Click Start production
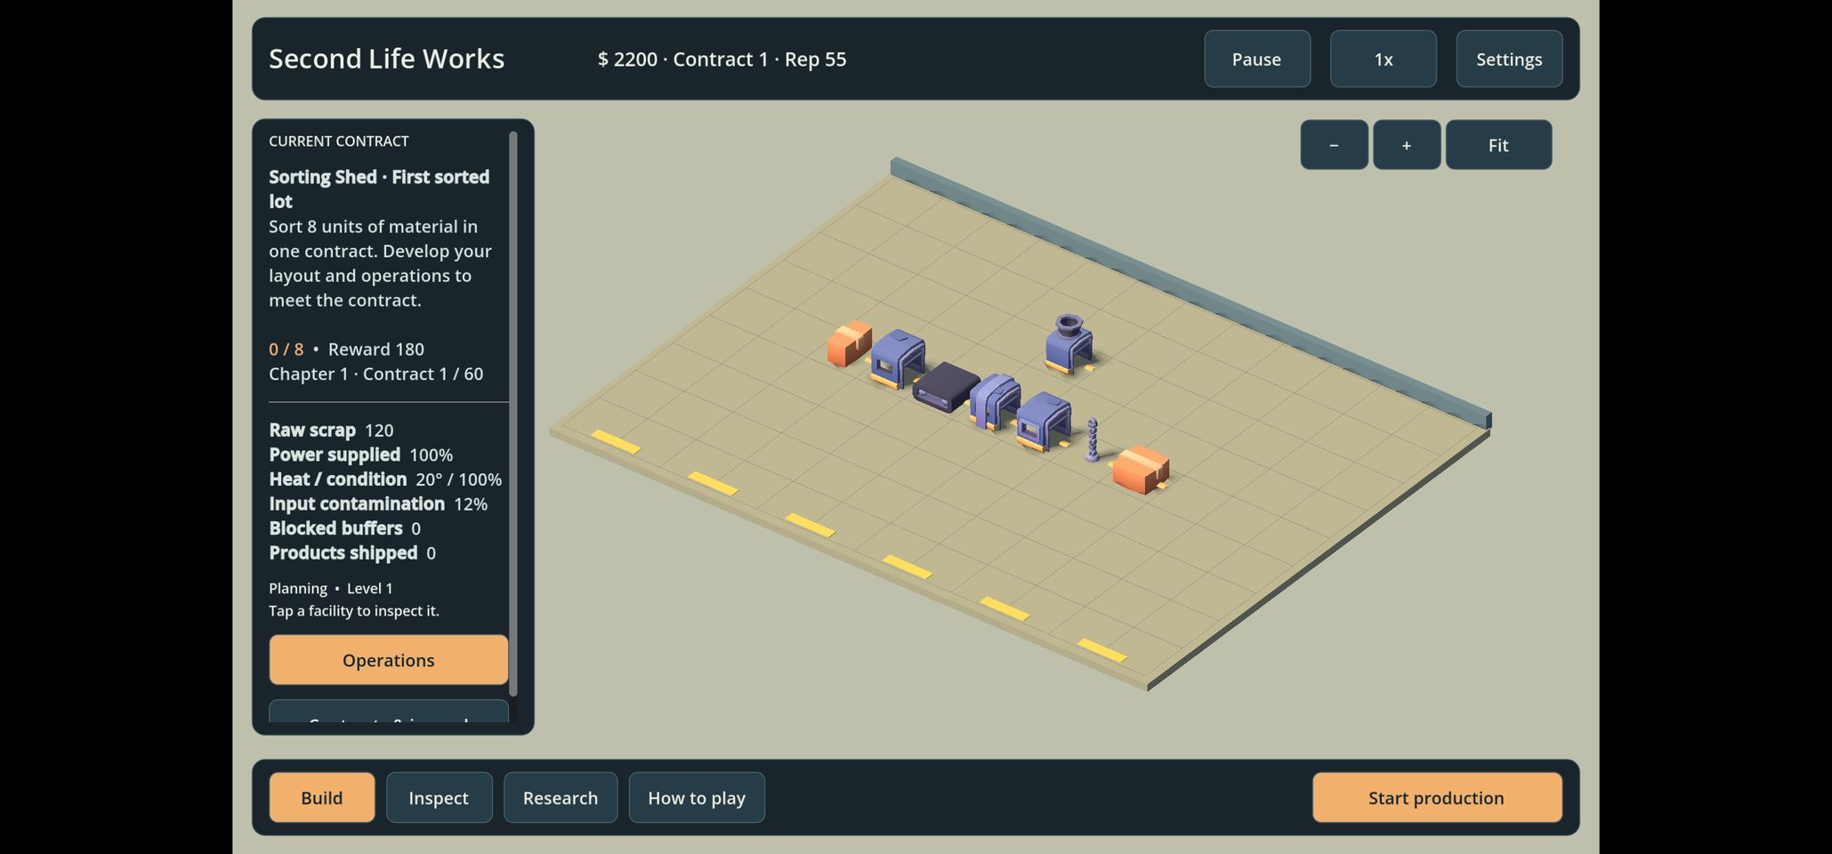 (x=1437, y=798)
